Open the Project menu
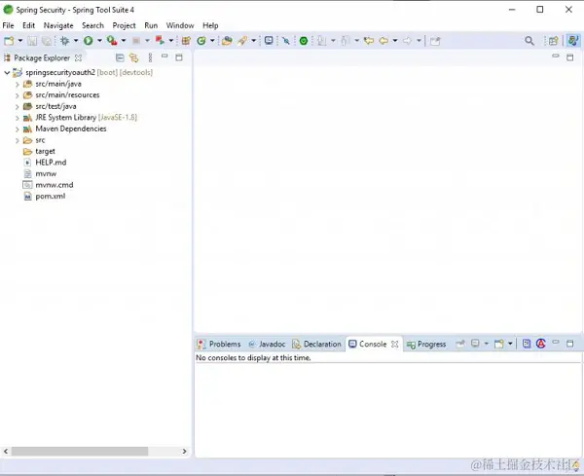The image size is (584, 476). 124,25
